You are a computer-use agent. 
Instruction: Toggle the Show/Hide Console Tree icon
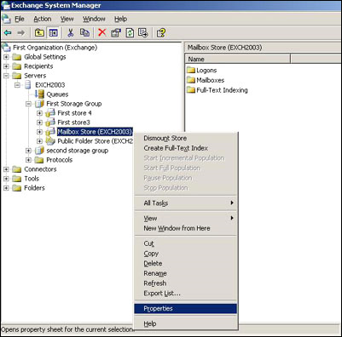pyautogui.click(x=53, y=33)
